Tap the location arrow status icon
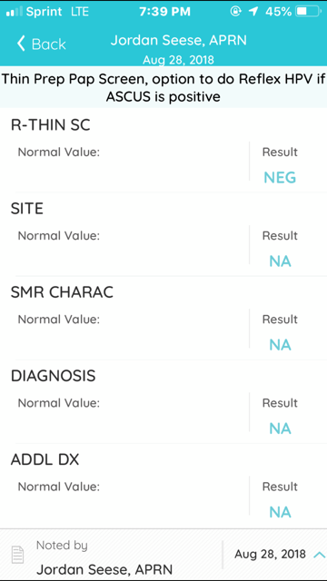Viewport: 327px width, 581px height. point(253,12)
